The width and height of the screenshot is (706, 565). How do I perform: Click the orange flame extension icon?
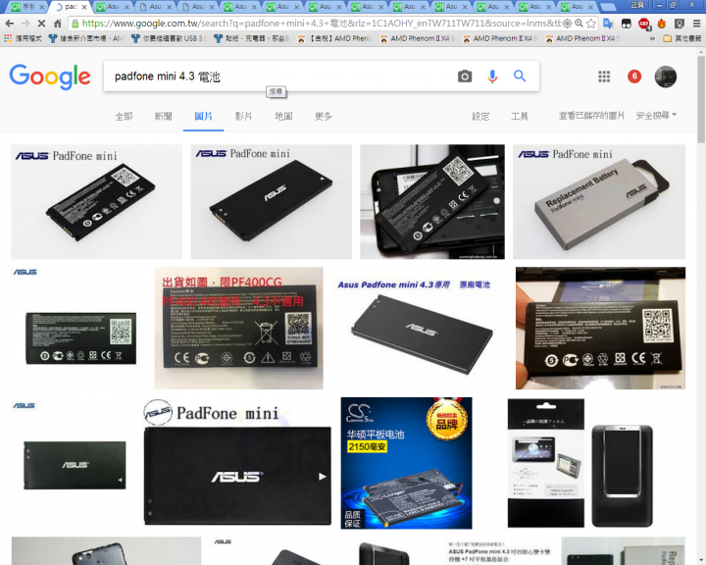tap(662, 24)
